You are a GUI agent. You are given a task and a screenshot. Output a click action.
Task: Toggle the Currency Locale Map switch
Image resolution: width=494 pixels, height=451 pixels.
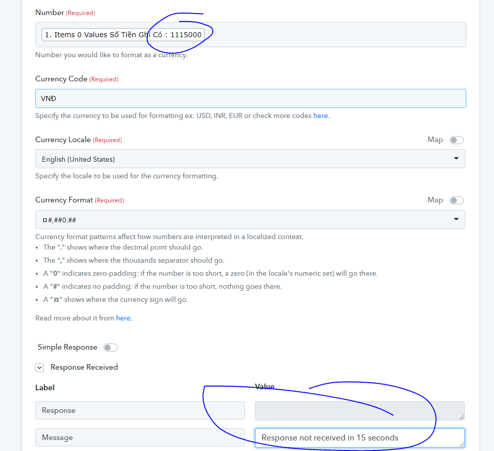pos(456,140)
